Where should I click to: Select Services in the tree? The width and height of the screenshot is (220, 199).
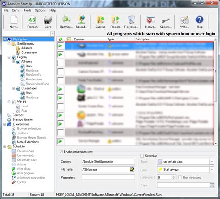click(x=18, y=115)
